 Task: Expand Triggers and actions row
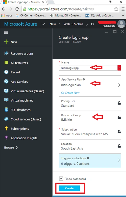[x=90, y=161]
